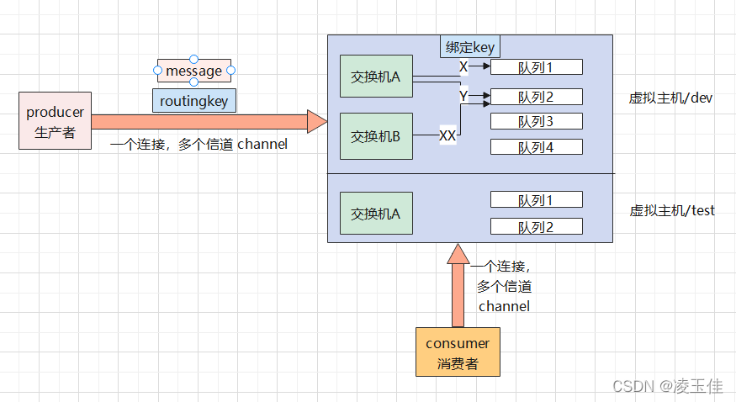This screenshot has width=736, height=402.
Task: Select the big horizontal arrow from producer
Action: [209, 121]
